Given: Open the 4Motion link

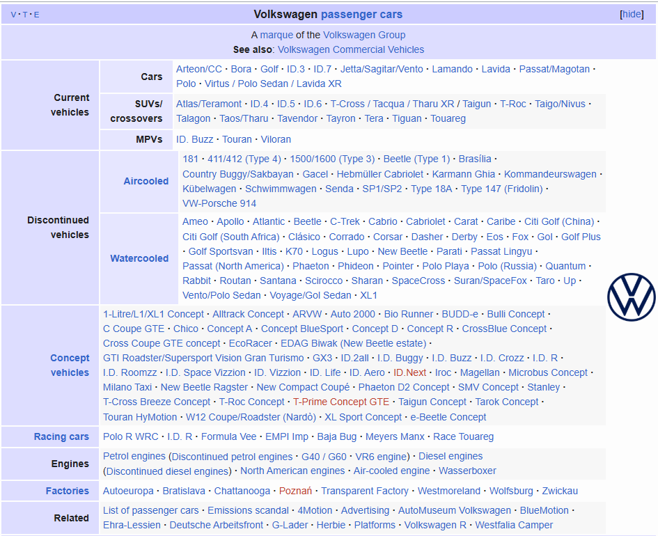Looking at the screenshot, I should (315, 510).
